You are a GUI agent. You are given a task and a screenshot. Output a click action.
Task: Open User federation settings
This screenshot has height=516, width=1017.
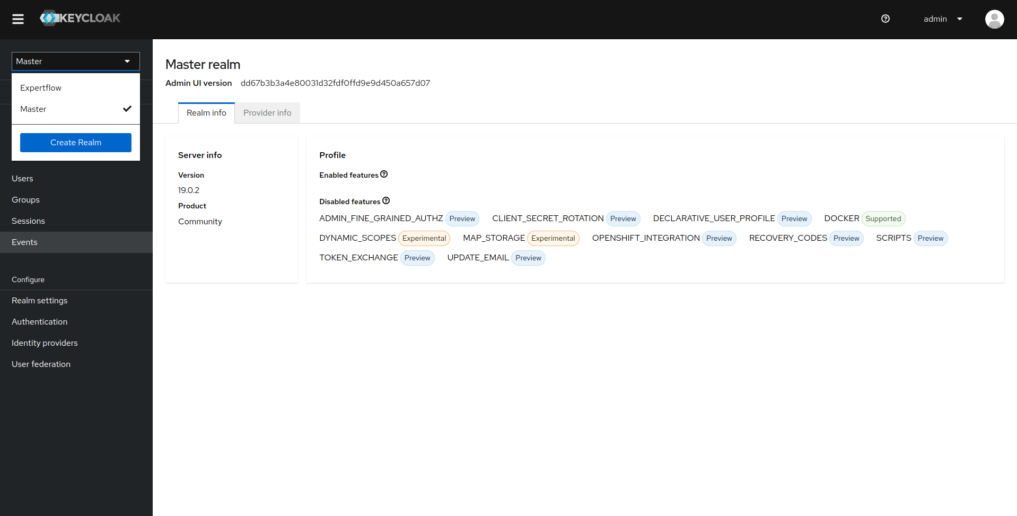point(41,364)
